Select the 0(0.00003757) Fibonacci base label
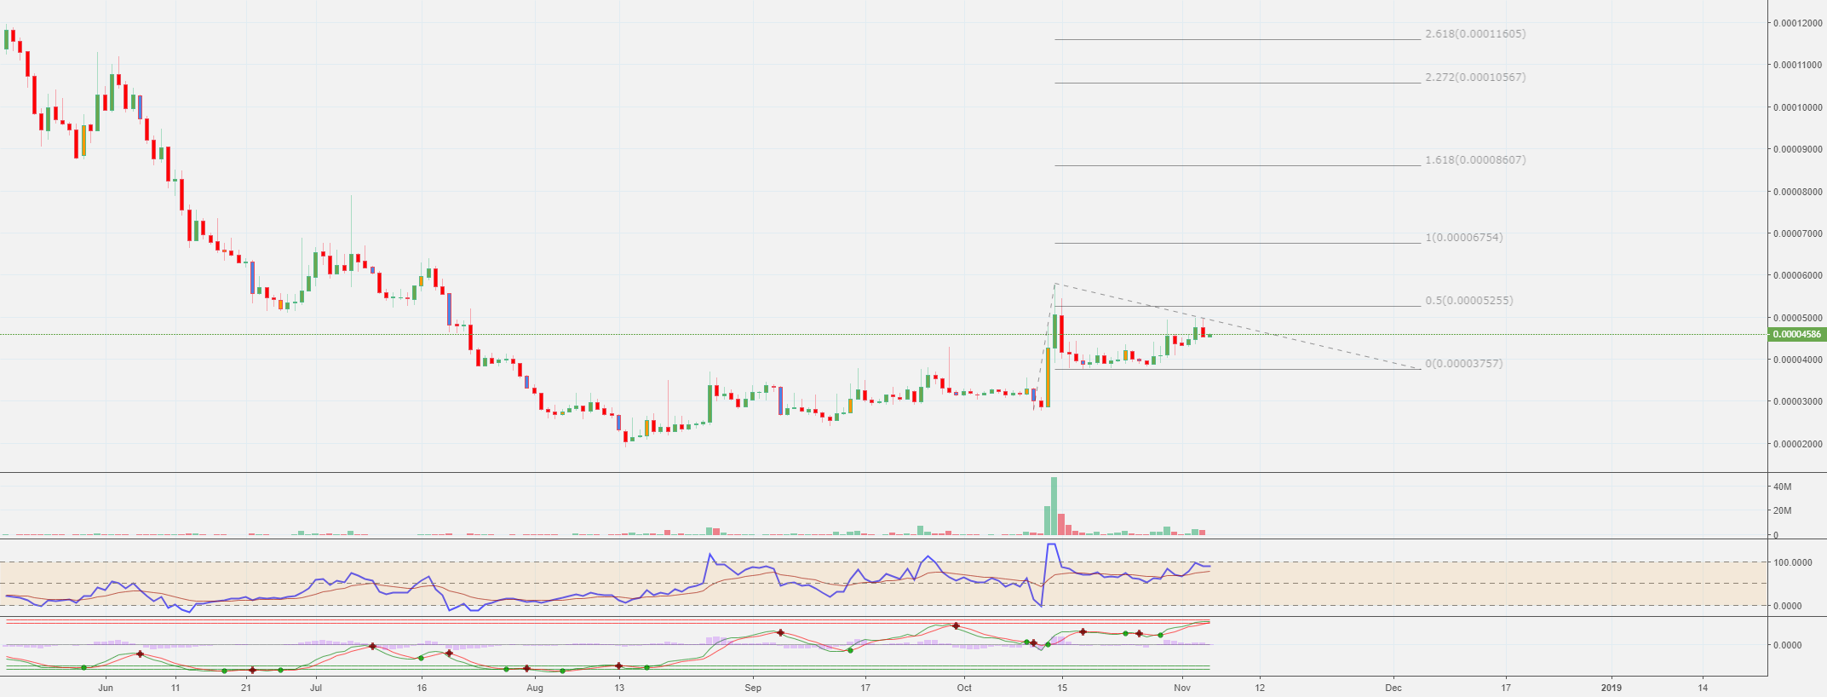This screenshot has height=697, width=1827. tap(1464, 364)
